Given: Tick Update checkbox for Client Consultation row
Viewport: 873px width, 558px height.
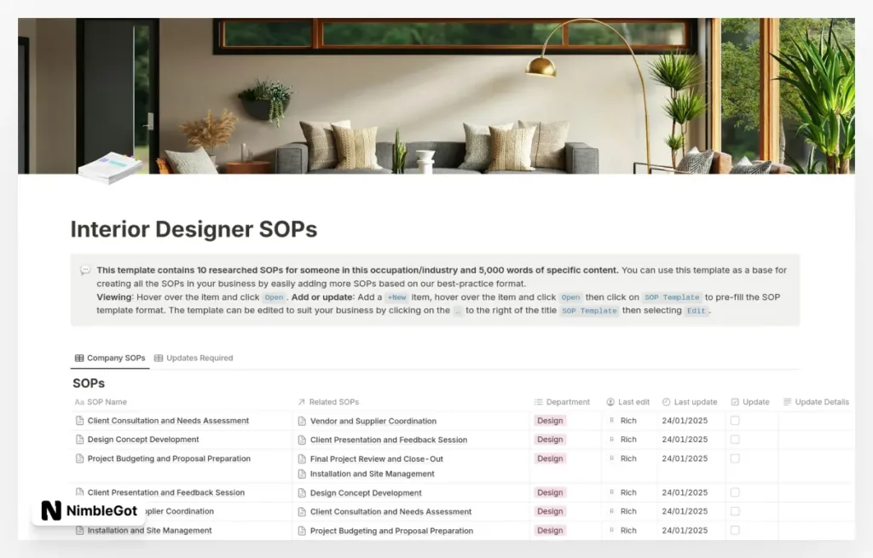Looking at the screenshot, I should point(735,421).
